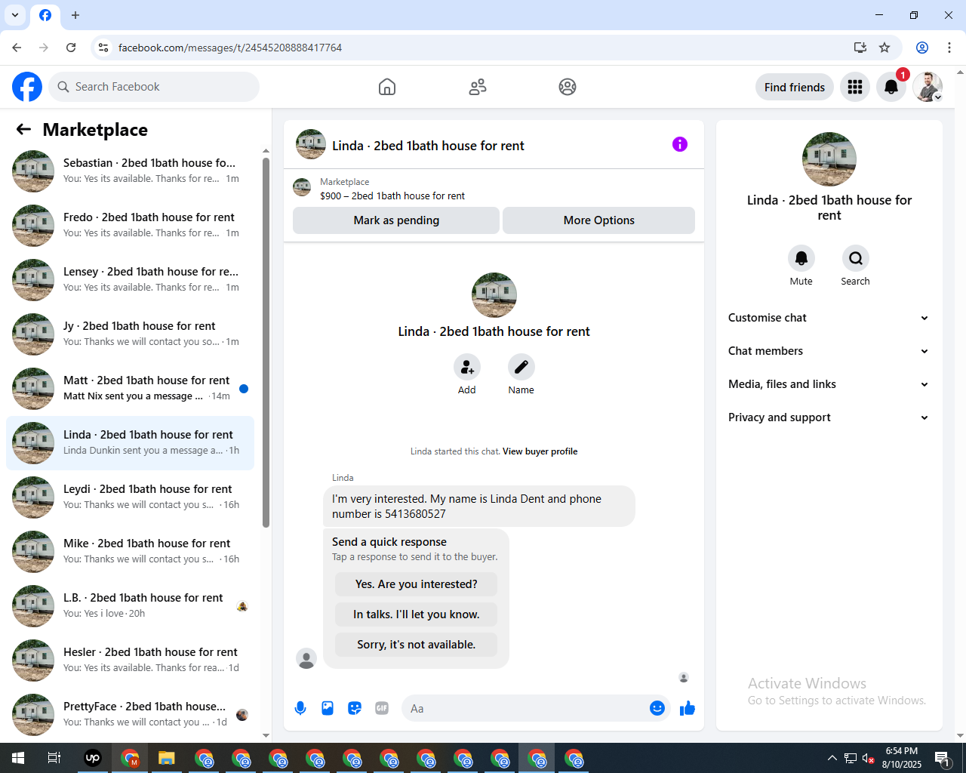Open More Options button
The image size is (966, 773).
(x=598, y=220)
